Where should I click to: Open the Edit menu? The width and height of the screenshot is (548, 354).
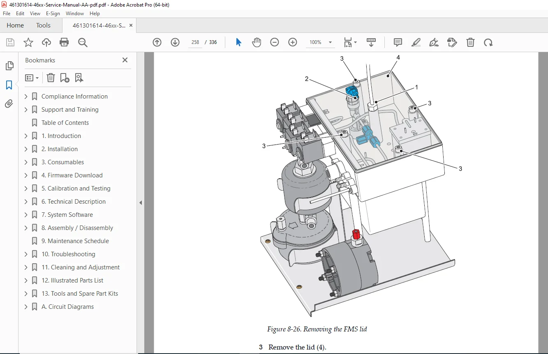20,14
